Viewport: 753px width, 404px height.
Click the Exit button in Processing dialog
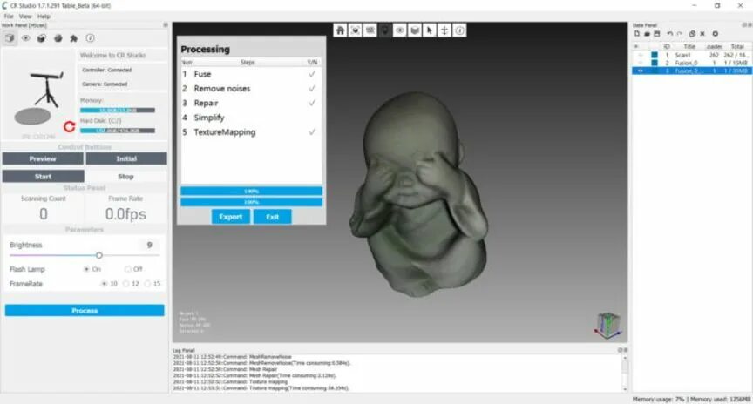pyautogui.click(x=272, y=217)
